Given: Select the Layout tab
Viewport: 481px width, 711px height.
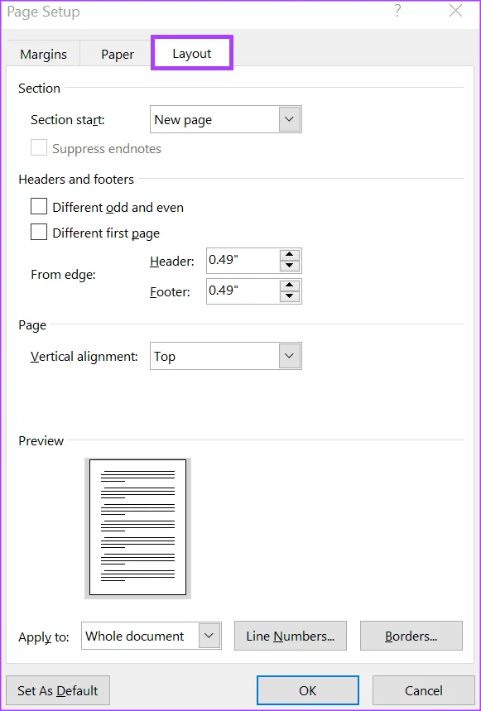Looking at the screenshot, I should click(192, 53).
